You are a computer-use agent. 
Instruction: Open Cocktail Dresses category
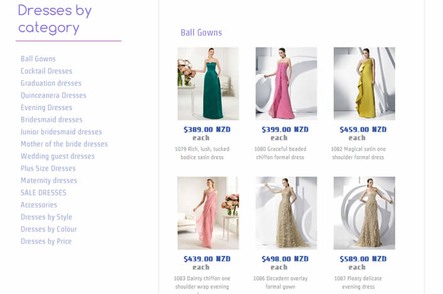(x=46, y=71)
